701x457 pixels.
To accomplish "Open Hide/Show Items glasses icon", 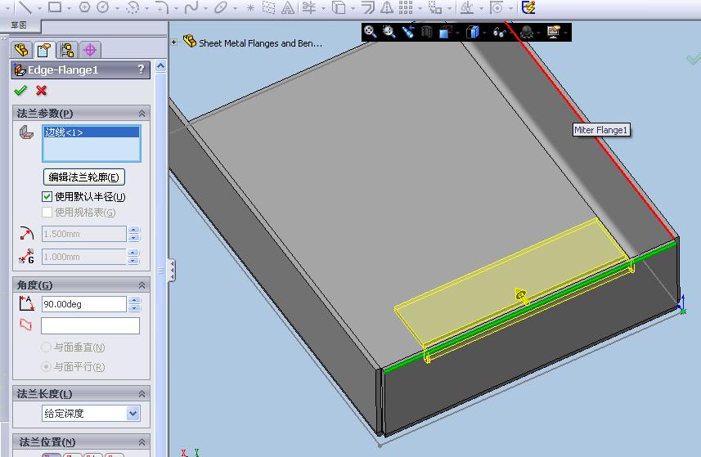I will tap(499, 32).
